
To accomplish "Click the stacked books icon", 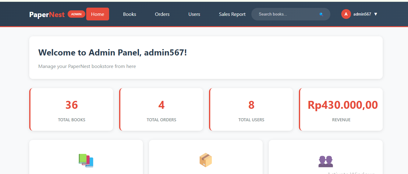I will coord(86,160).
